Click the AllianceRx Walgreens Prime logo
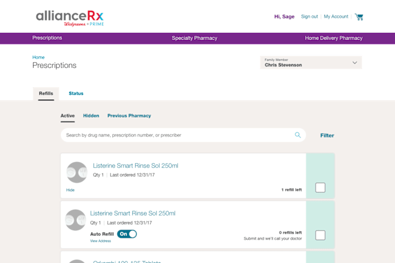 [x=70, y=18]
